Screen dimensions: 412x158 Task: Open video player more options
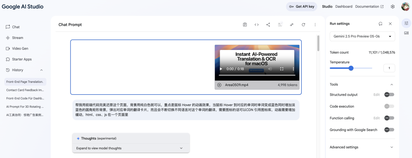[293, 69]
